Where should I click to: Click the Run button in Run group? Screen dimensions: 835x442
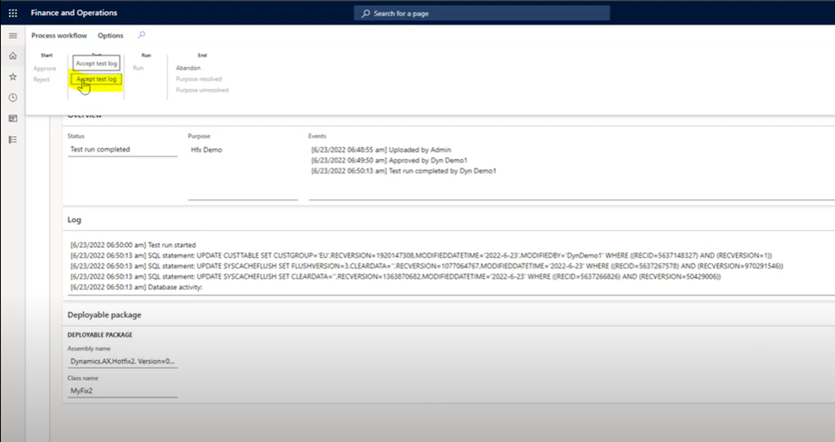139,68
